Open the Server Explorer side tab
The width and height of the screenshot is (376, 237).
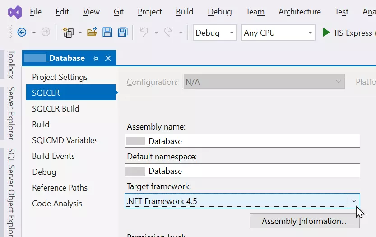(11, 113)
